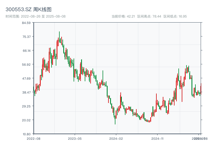Screen dimensions: 223x167
Task: Click the y-axis label 47.69
Action: (x=26, y=78)
